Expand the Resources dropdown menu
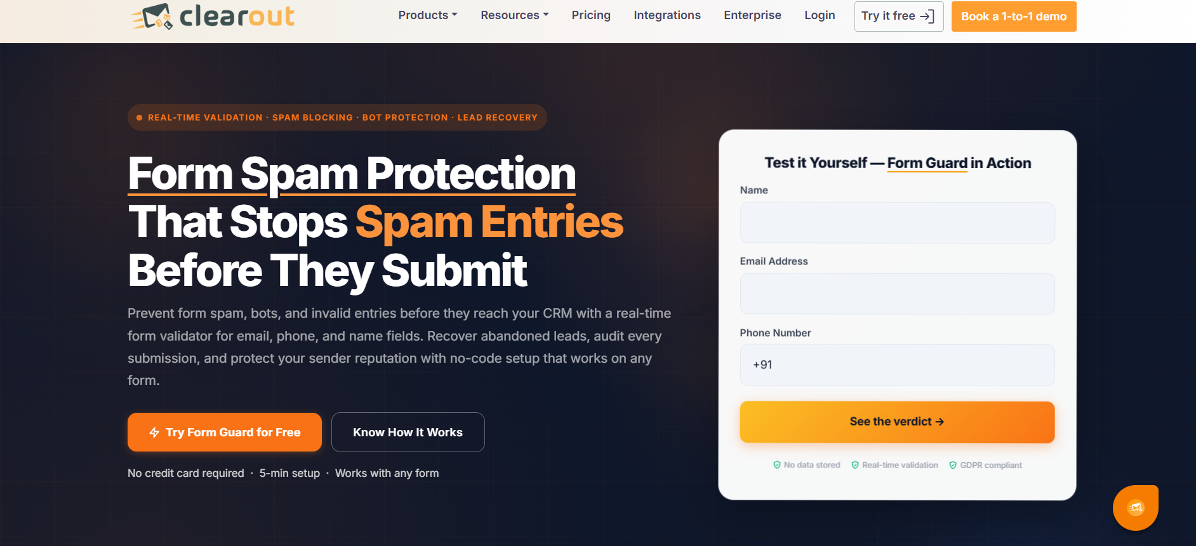 pyautogui.click(x=515, y=15)
